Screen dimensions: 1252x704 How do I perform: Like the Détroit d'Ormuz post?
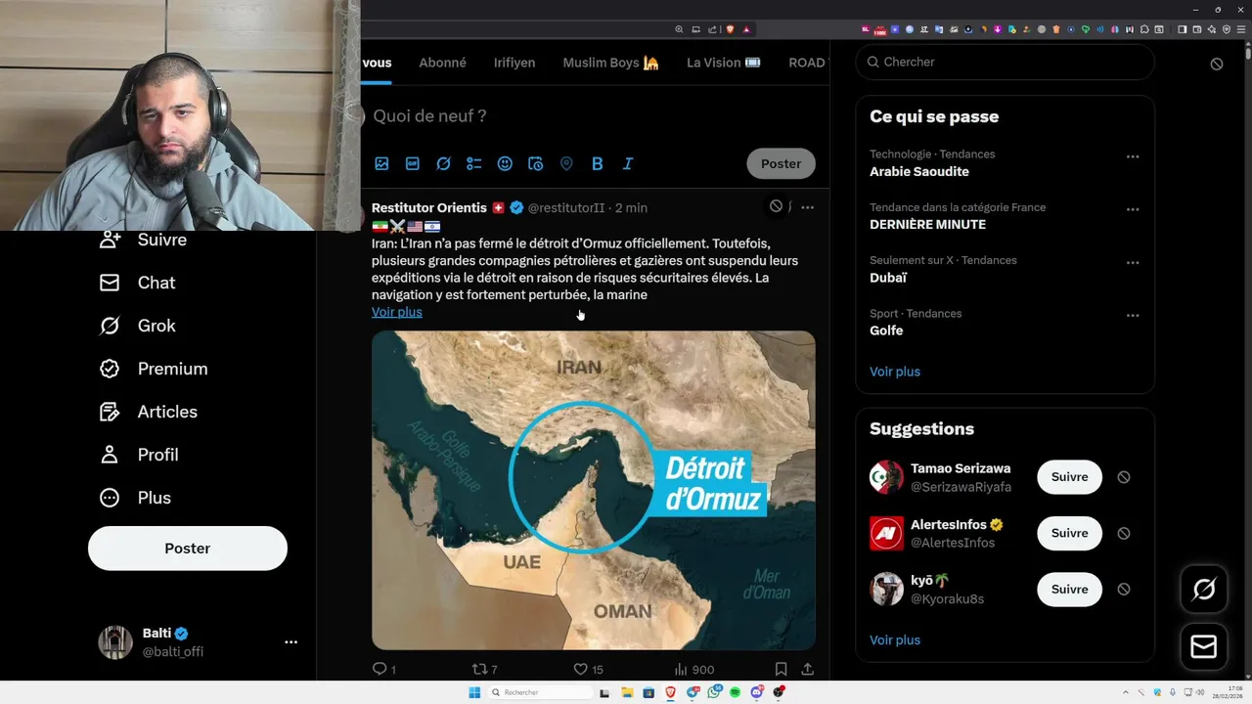pos(588,670)
